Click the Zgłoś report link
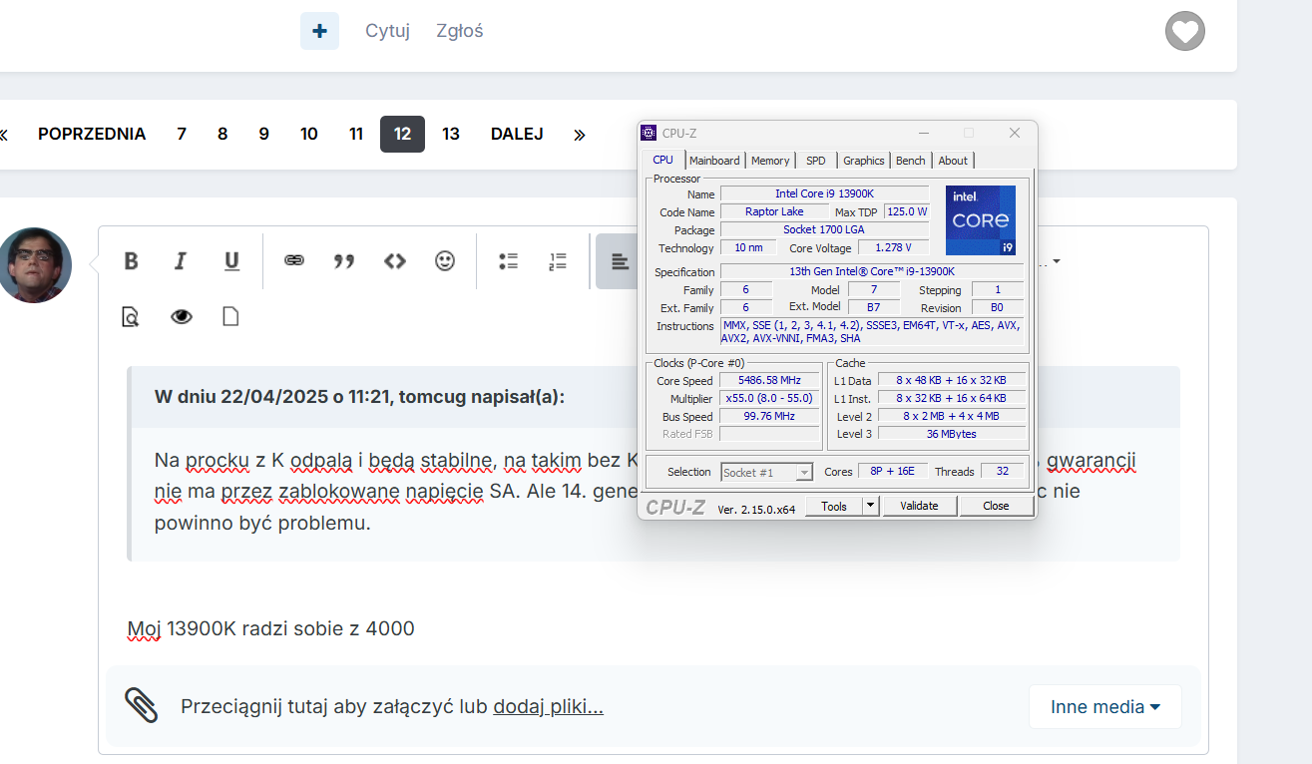 [x=460, y=31]
